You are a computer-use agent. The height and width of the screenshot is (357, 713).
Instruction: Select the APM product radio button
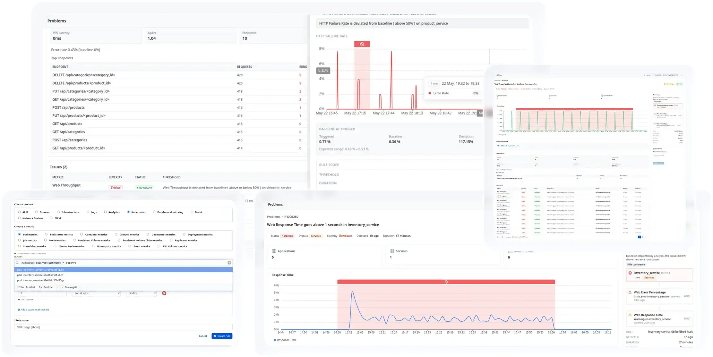19,212
